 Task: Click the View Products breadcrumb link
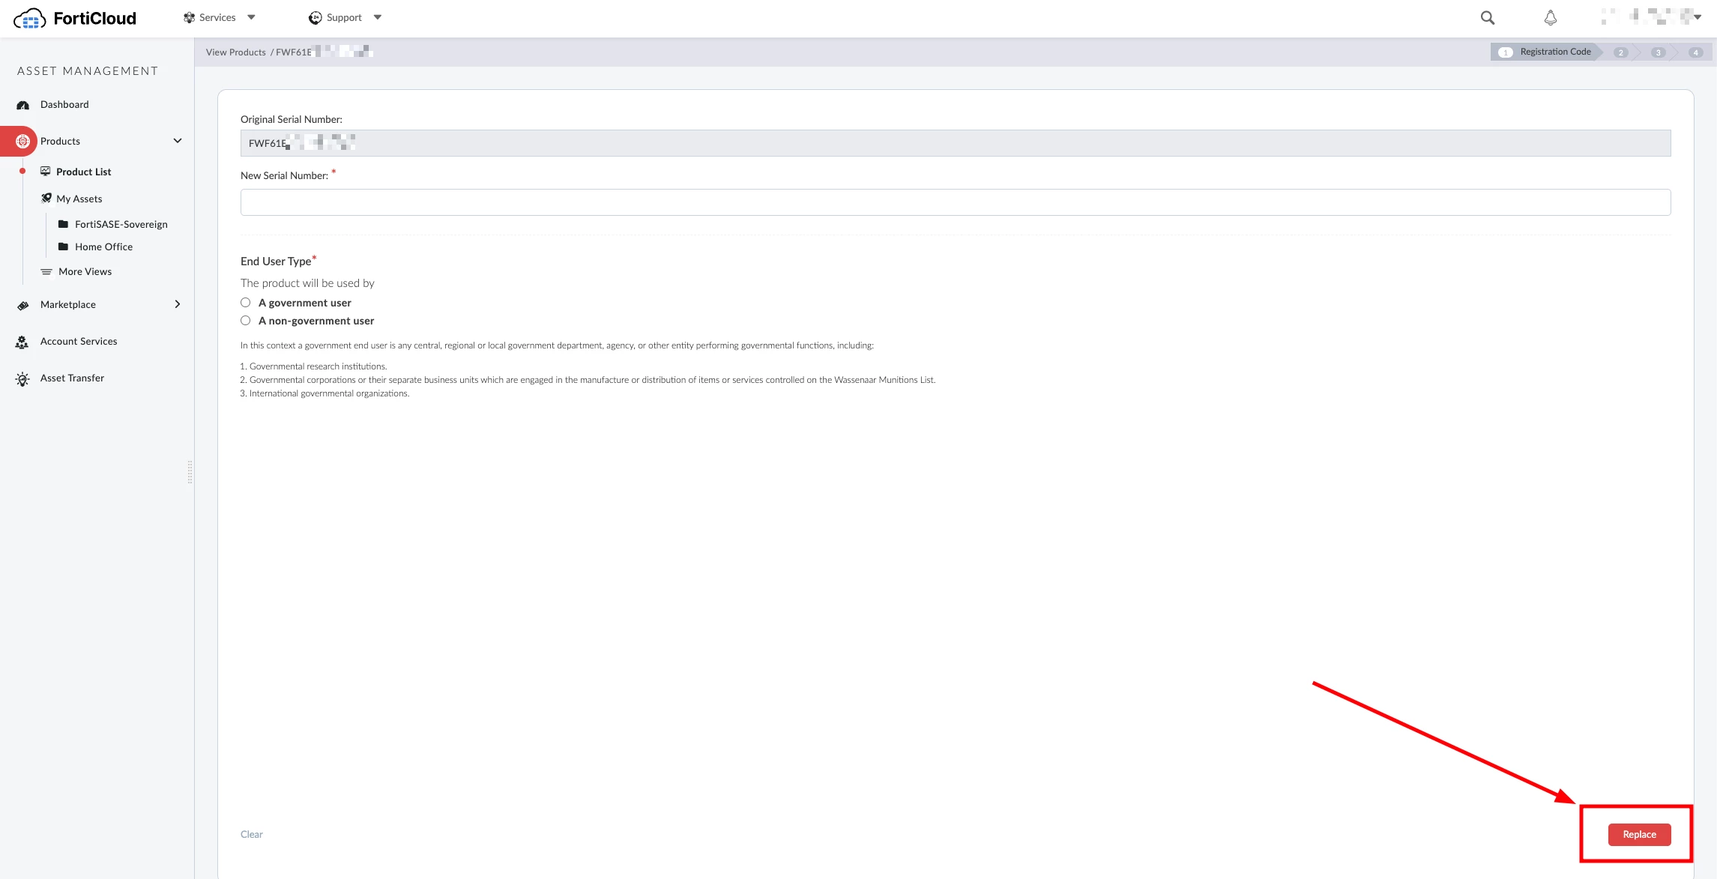point(236,52)
